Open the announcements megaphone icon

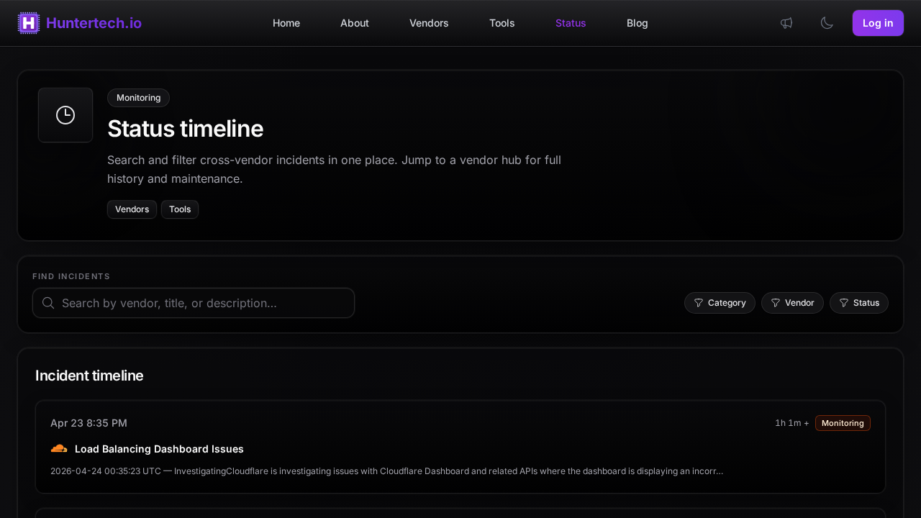point(786,23)
